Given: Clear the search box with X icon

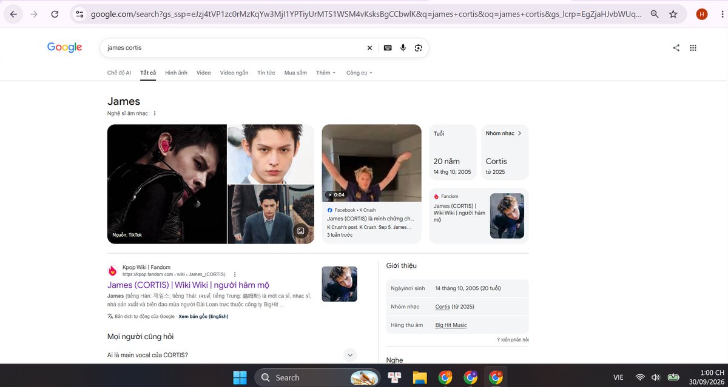Looking at the screenshot, I should (x=369, y=48).
